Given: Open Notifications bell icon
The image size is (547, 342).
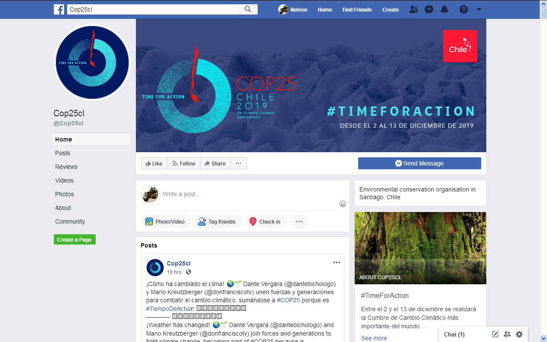Looking at the screenshot, I should pyautogui.click(x=444, y=9).
